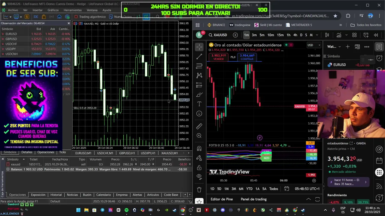
Task: Add a symbol to the watchlist
Action: pos(348,47)
